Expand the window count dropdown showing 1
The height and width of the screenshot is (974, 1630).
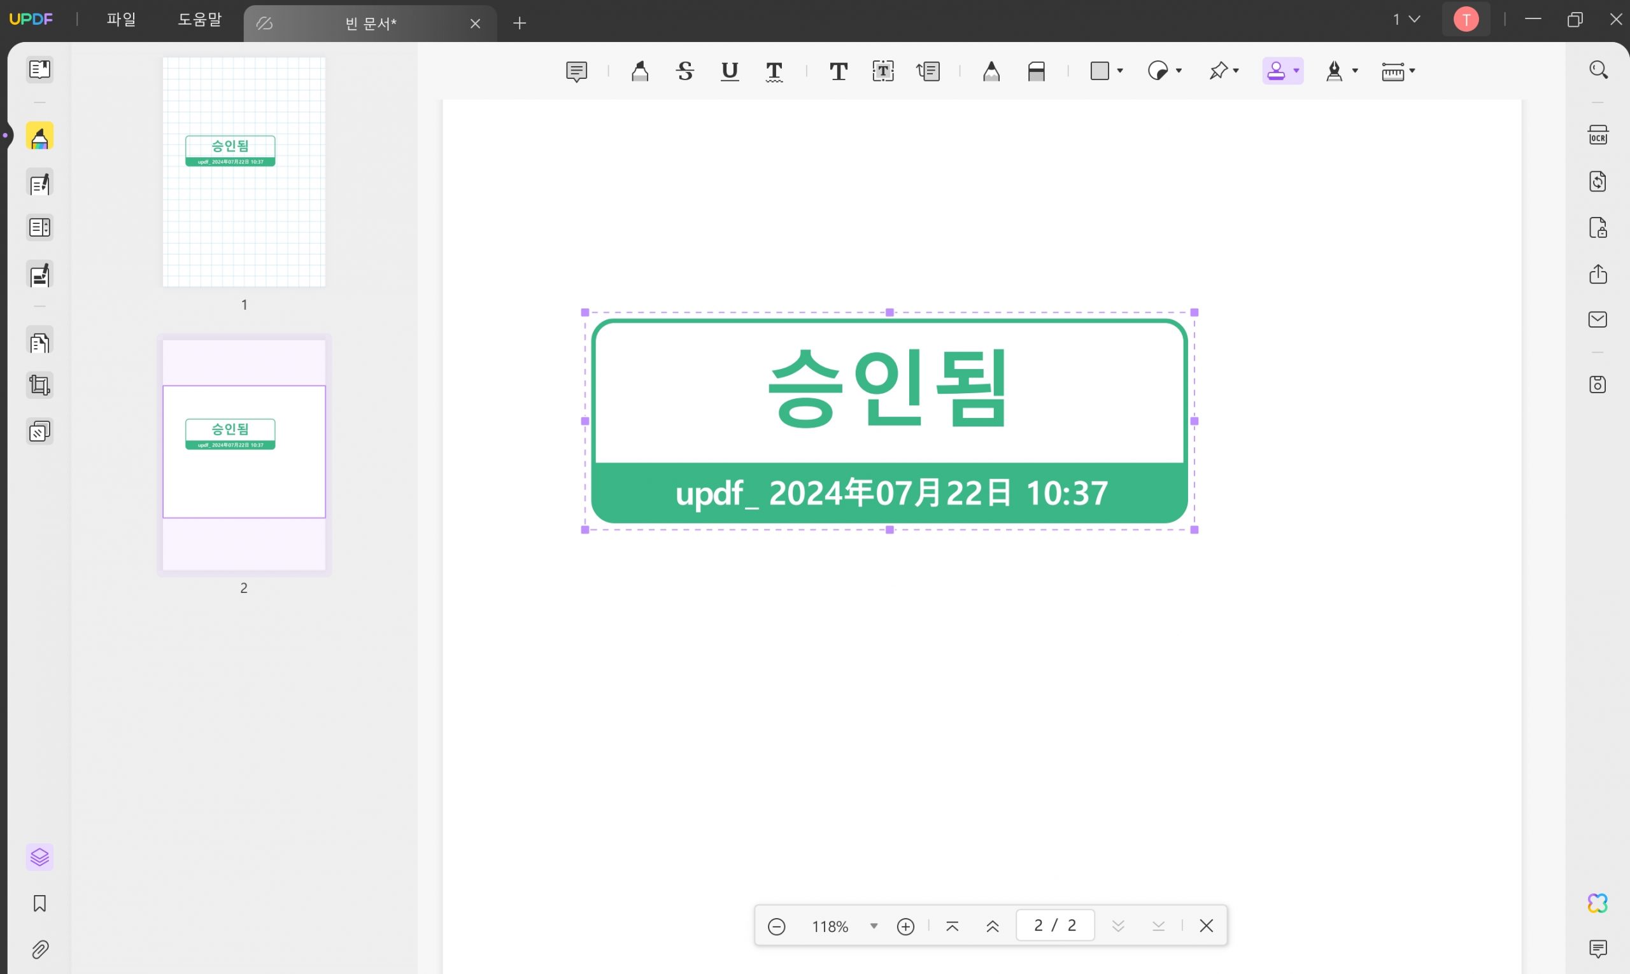[x=1407, y=20]
